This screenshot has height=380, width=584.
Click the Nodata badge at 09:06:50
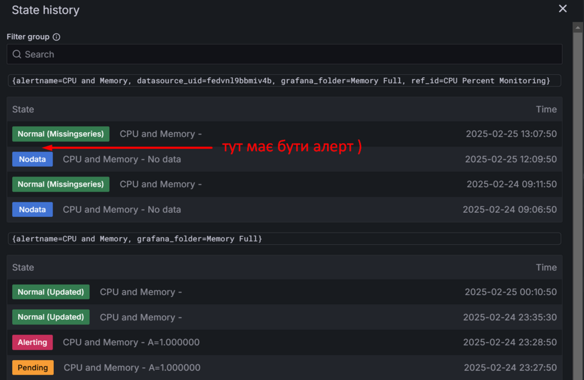[x=33, y=209]
